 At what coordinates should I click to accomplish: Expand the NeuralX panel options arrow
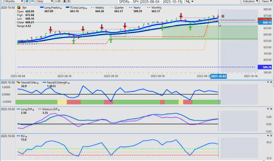pyautogui.click(x=268, y=82)
